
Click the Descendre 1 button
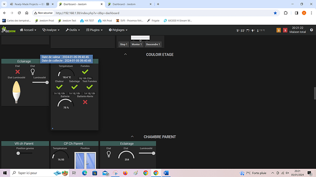[x=153, y=44]
